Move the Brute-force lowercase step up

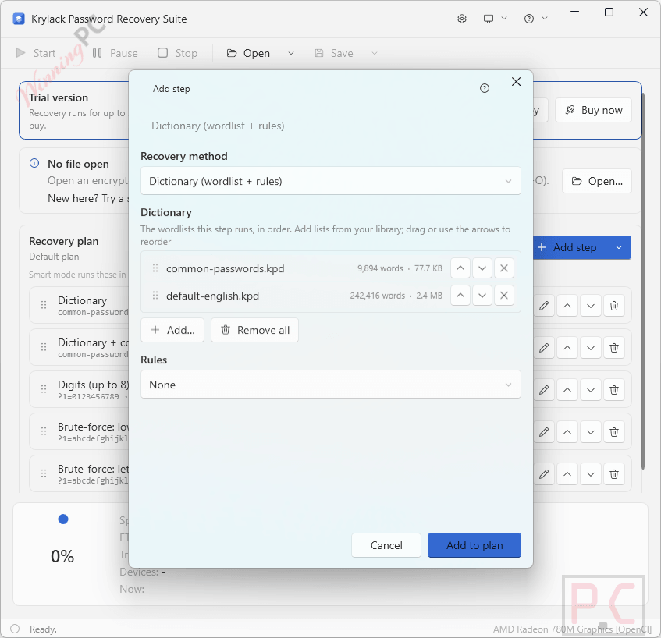567,432
